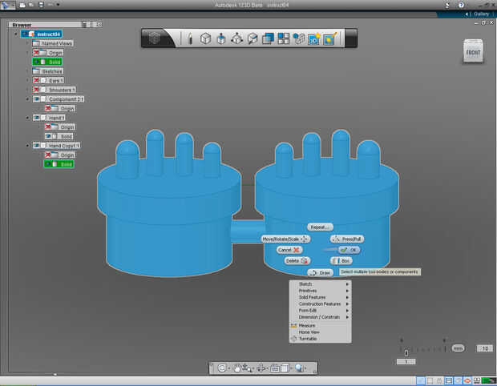Viewport: 497px width, 386px height.
Task: Select the Pan hand navigation tool
Action: [x=236, y=368]
